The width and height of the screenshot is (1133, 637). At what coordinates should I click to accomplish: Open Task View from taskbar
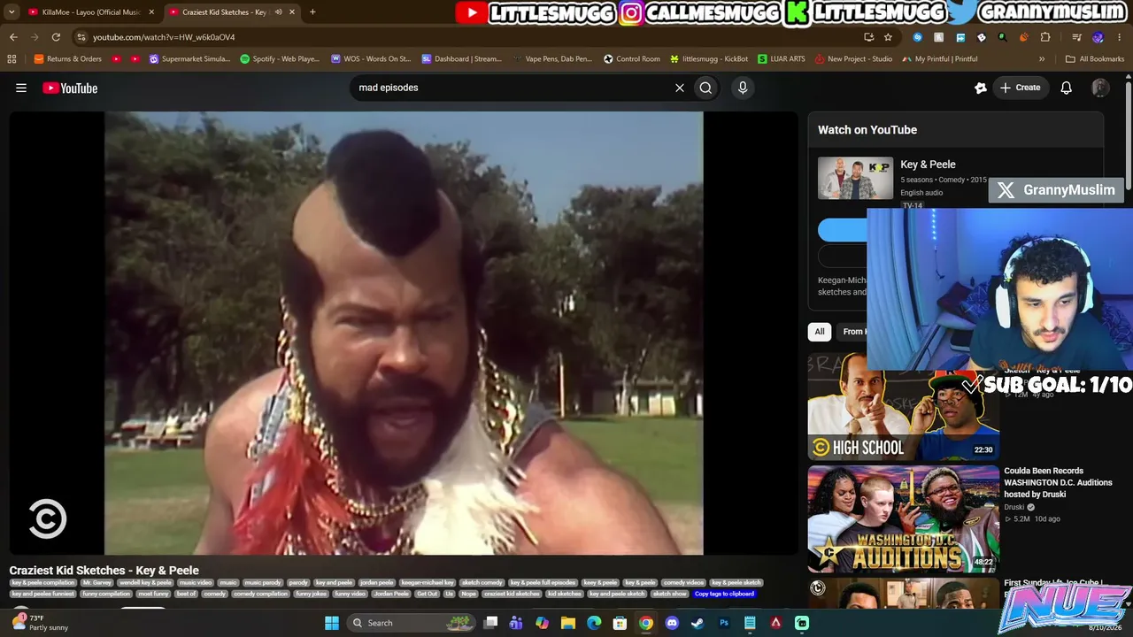(x=490, y=623)
